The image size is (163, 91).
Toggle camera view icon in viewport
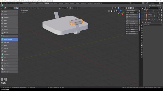(112, 11)
